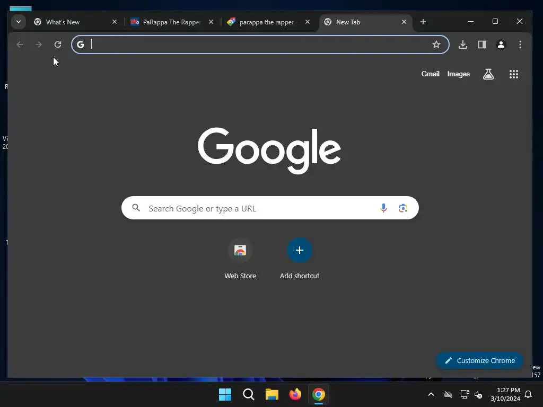543x407 pixels.
Task: Open the Google apps grid
Action: [x=513, y=74]
